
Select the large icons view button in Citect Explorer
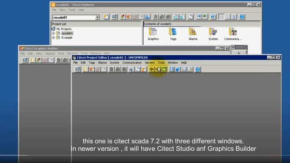(222, 17)
